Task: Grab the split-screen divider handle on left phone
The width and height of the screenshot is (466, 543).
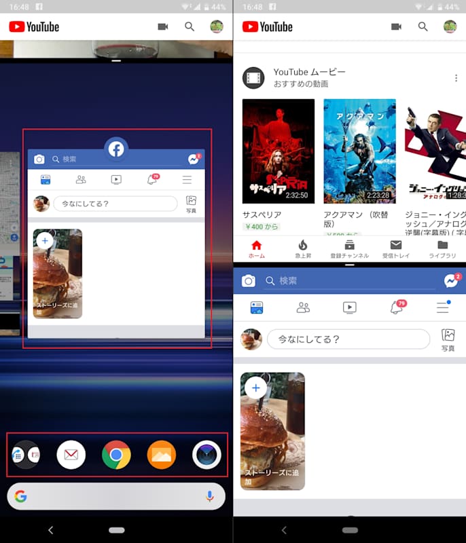Action: pos(116,61)
